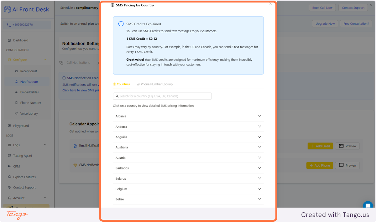Preview the SMS Notification

click(x=347, y=165)
